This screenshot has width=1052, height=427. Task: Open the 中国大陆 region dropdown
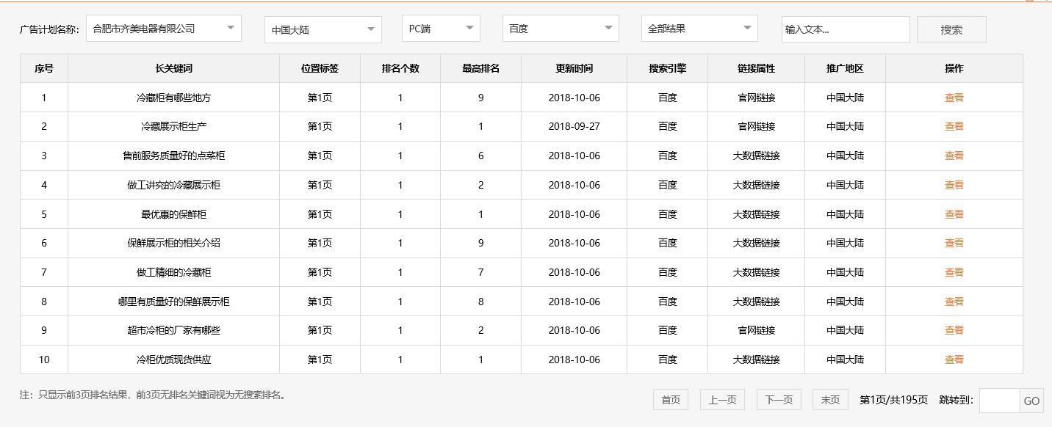(323, 29)
